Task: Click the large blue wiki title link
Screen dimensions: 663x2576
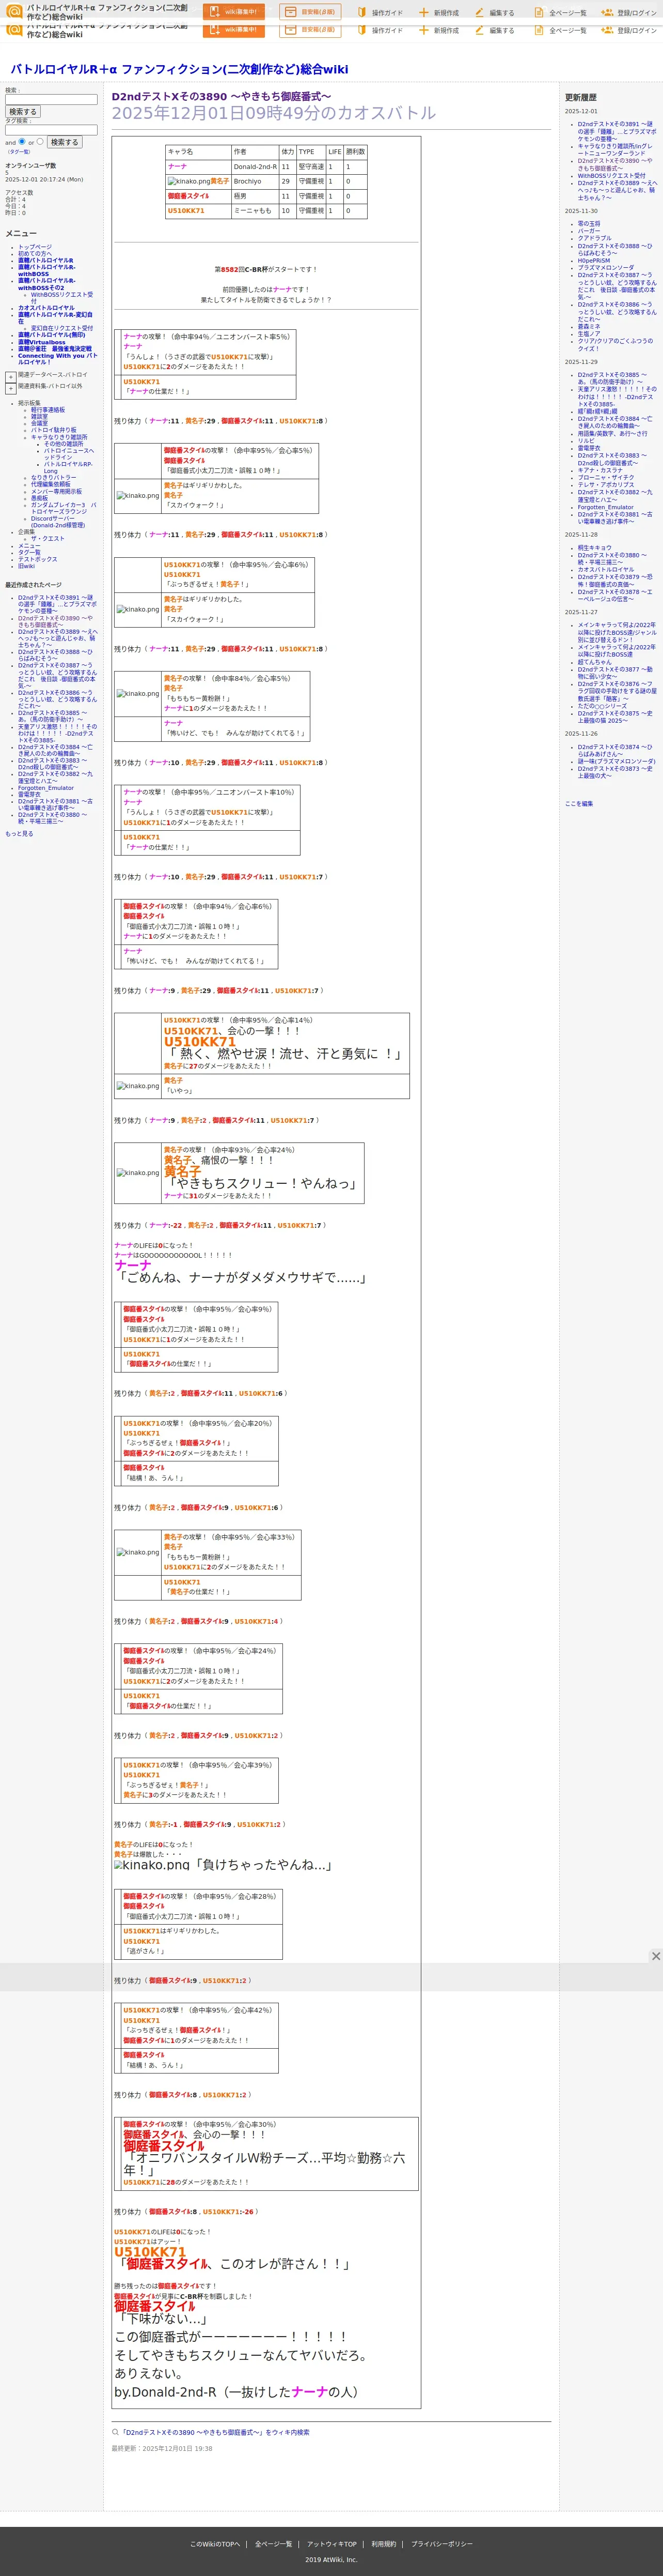Action: [180, 69]
